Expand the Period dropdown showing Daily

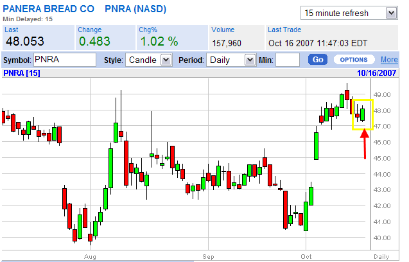(231, 60)
